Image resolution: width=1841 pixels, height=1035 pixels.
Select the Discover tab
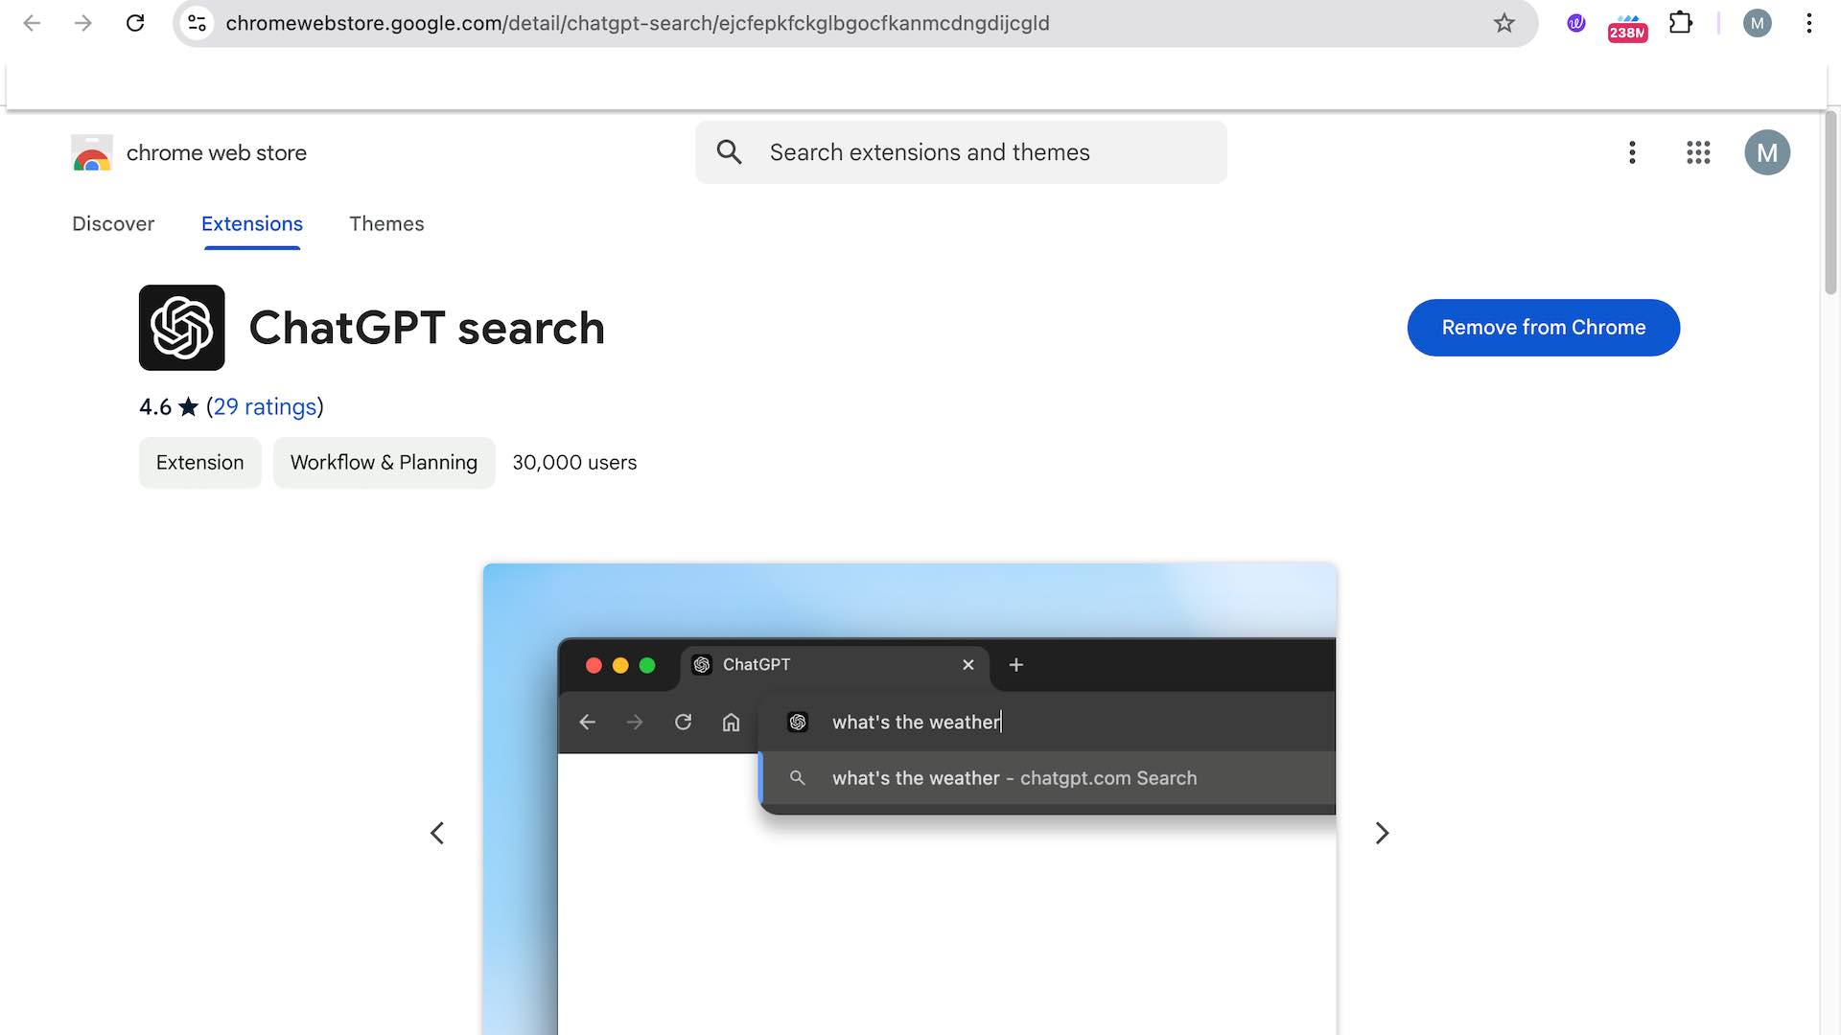click(112, 222)
